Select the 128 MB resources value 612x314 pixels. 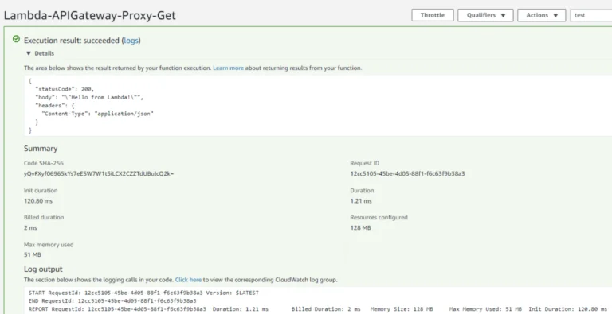tap(361, 228)
